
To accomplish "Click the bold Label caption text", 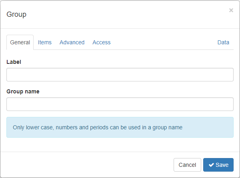I will 14,62.
